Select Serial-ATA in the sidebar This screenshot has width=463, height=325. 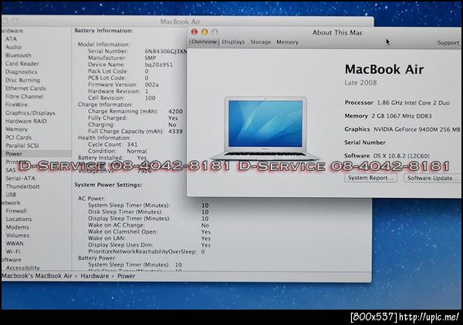21,178
